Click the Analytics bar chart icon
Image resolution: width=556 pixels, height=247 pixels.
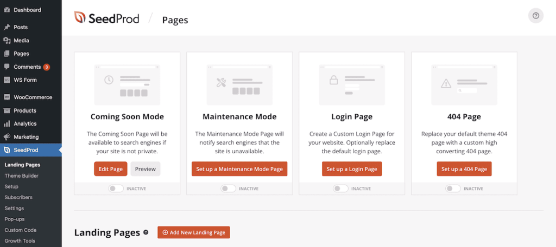pos(7,123)
